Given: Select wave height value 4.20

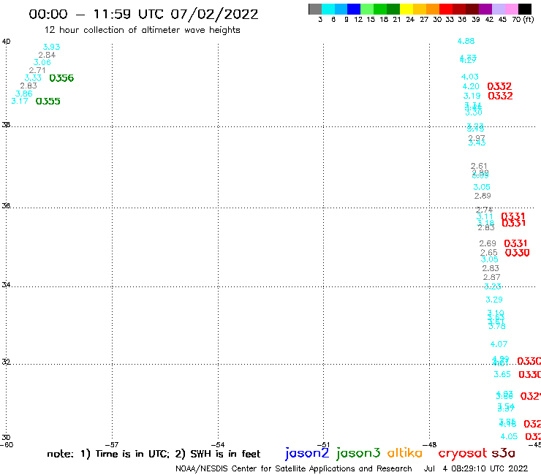Looking at the screenshot, I should point(471,86).
